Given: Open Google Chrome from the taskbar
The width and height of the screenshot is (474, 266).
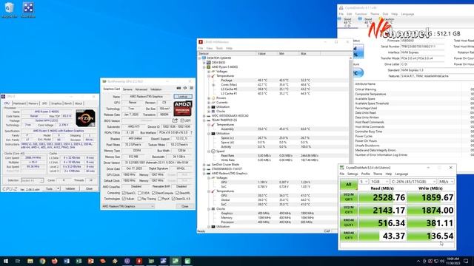Looking at the screenshot, I should pyautogui.click(x=42, y=261).
